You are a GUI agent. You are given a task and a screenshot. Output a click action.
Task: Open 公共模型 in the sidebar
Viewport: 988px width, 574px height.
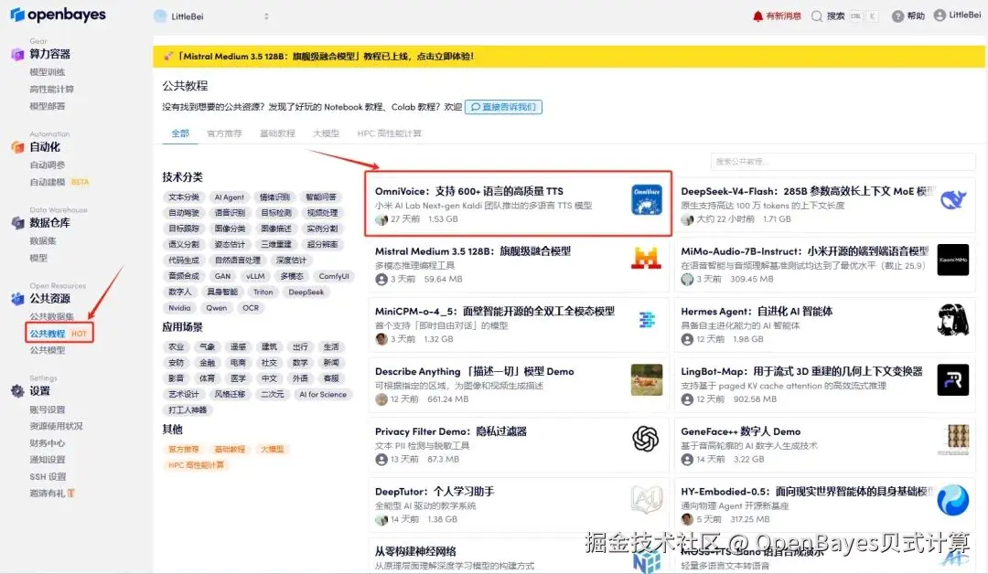(x=48, y=350)
